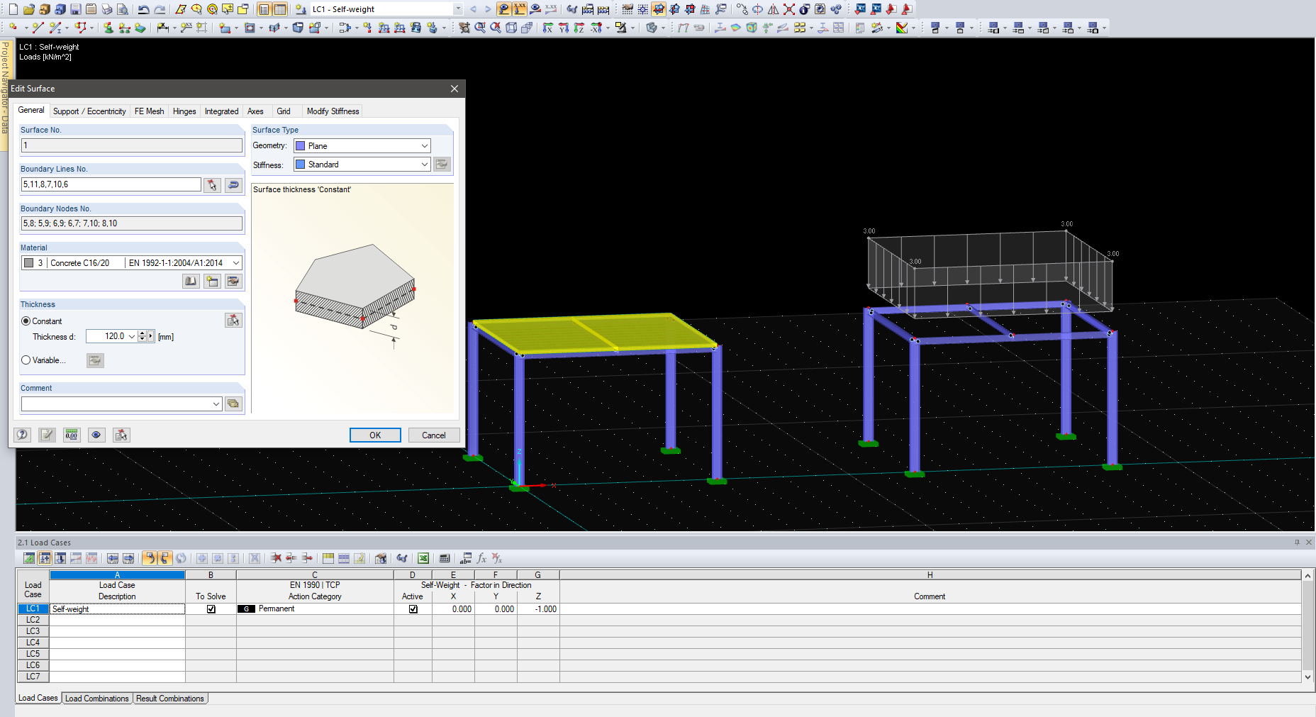This screenshot has width=1316, height=717.
Task: Open the material library icon
Action: (191, 282)
